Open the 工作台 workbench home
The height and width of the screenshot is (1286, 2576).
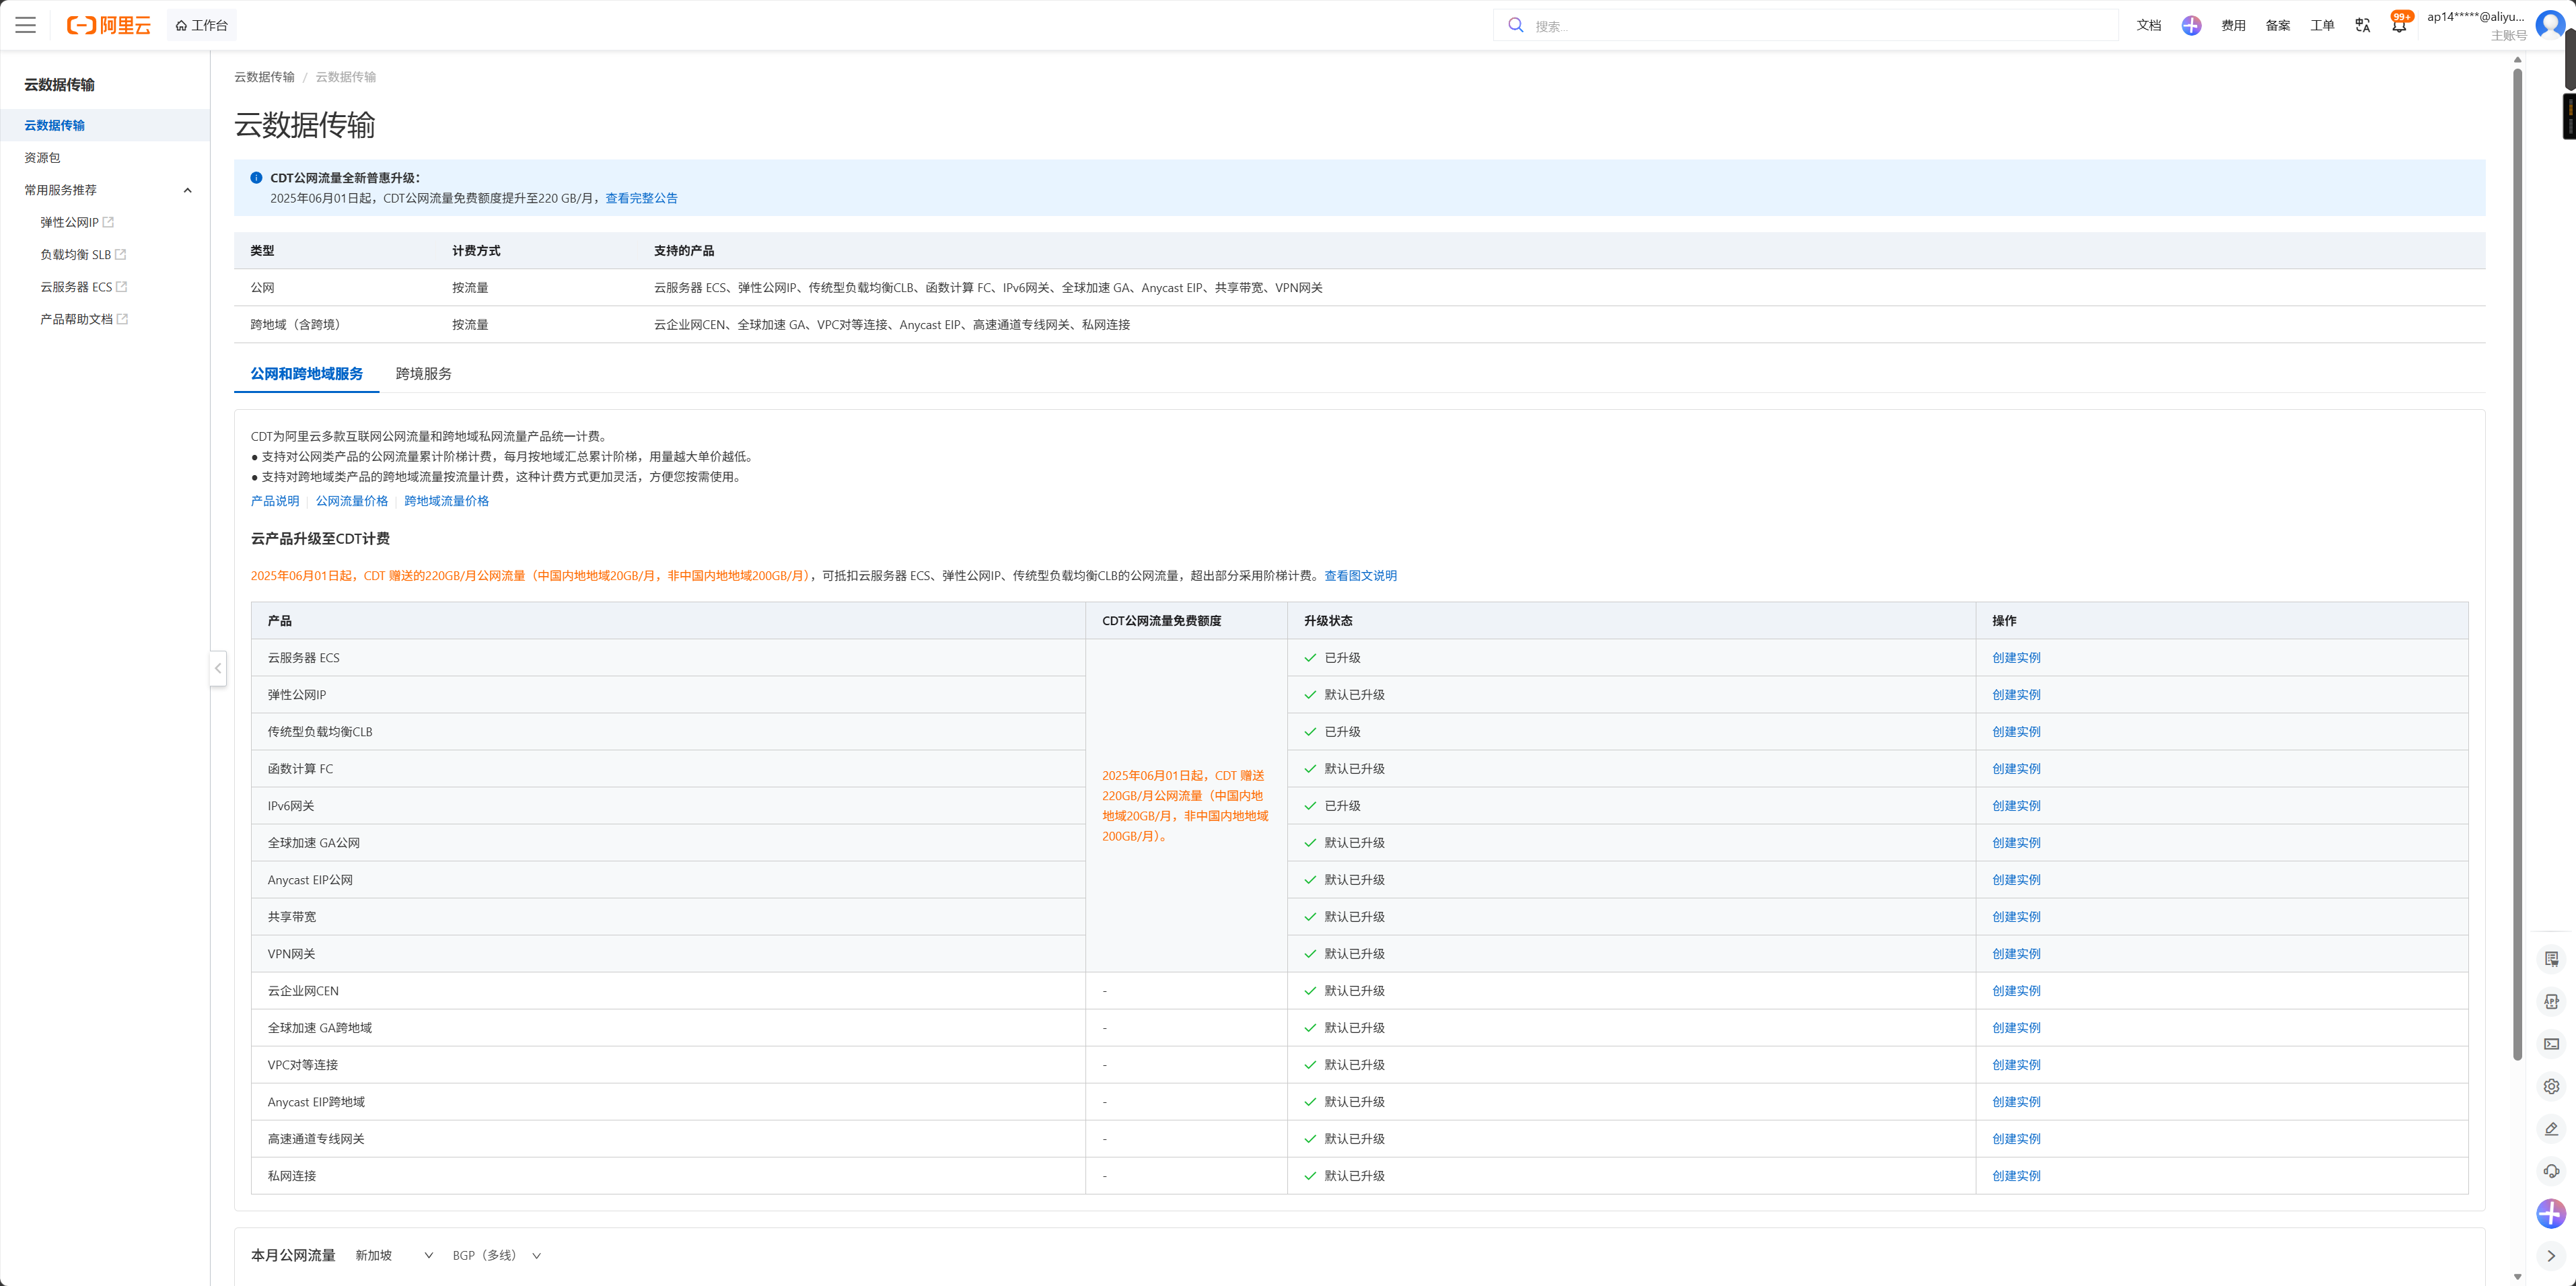click(201, 25)
